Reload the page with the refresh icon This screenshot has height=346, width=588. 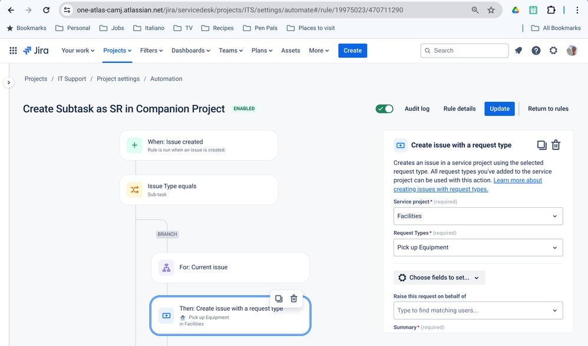pyautogui.click(x=46, y=10)
